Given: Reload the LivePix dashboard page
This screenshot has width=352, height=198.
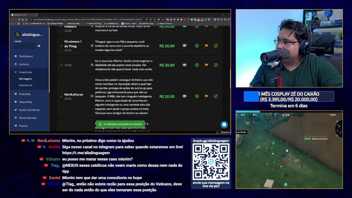Looking at the screenshot, I should [x=19, y=20].
